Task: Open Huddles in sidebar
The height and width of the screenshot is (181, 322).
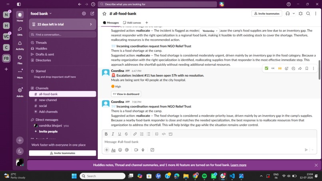Action: [x=41, y=48]
